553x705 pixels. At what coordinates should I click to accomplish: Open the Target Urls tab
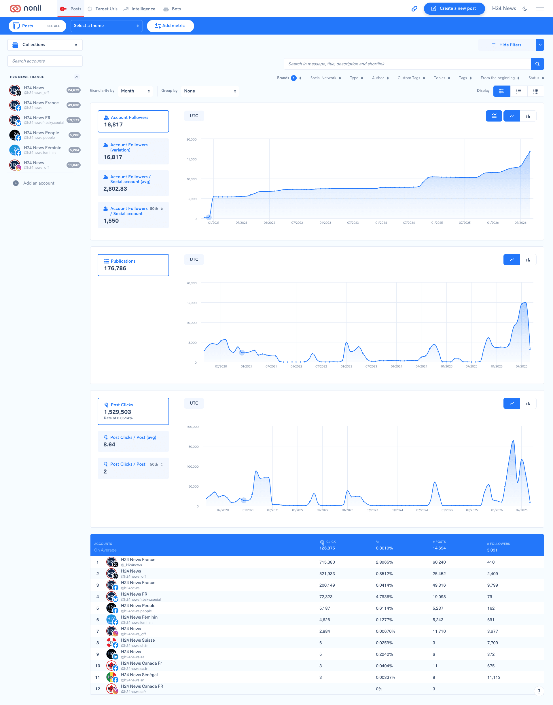[102, 9]
